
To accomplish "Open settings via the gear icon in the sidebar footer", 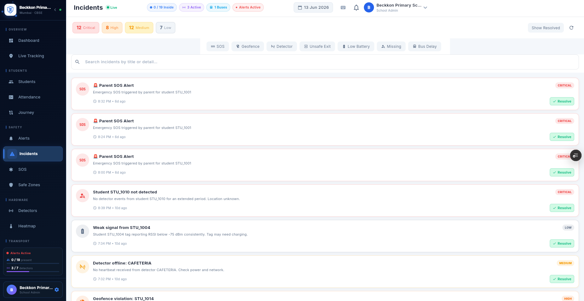I will pyautogui.click(x=57, y=290).
